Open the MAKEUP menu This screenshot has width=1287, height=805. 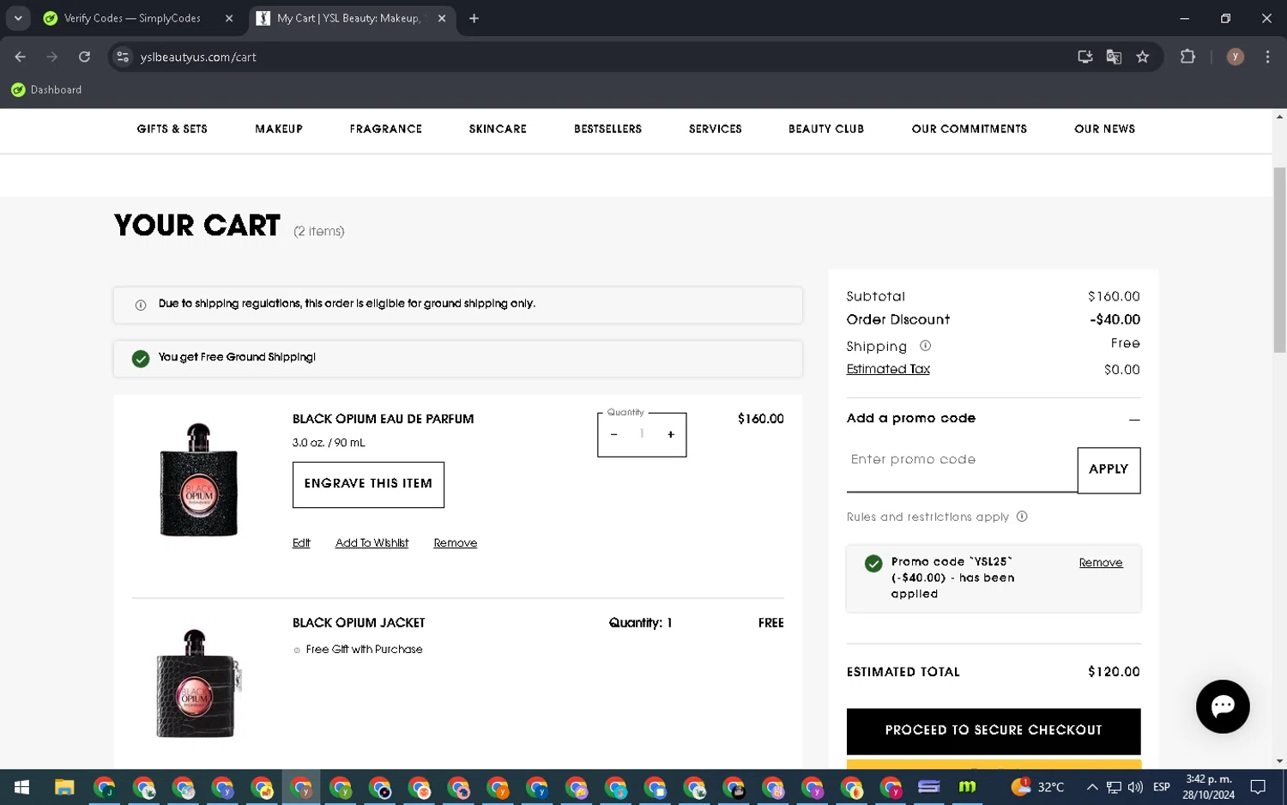coord(279,129)
